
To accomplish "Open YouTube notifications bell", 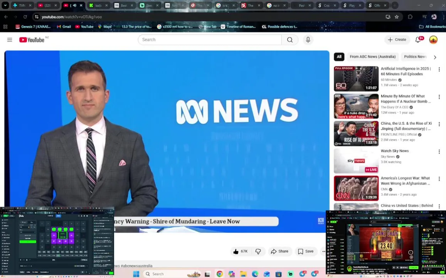I will [x=418, y=40].
